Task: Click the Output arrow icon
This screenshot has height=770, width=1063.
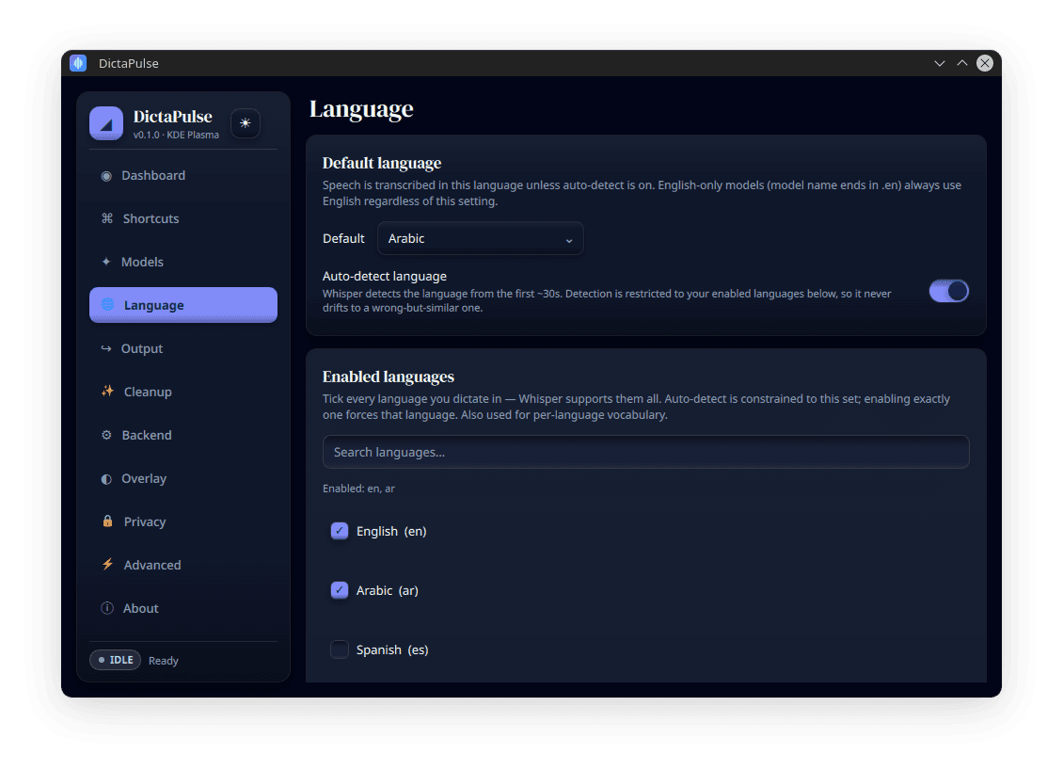Action: (x=106, y=348)
